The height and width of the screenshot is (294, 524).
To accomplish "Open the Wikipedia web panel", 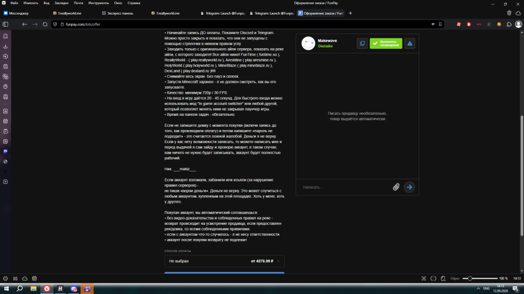I will [5, 172].
